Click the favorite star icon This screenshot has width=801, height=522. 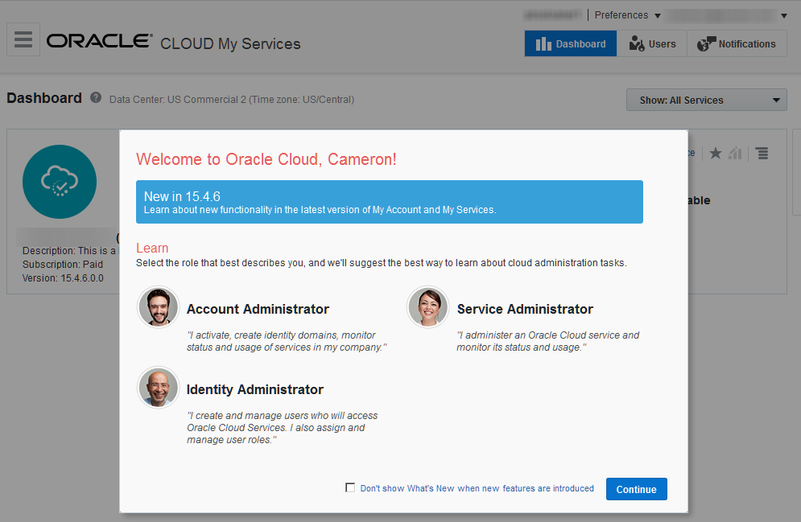pos(715,153)
